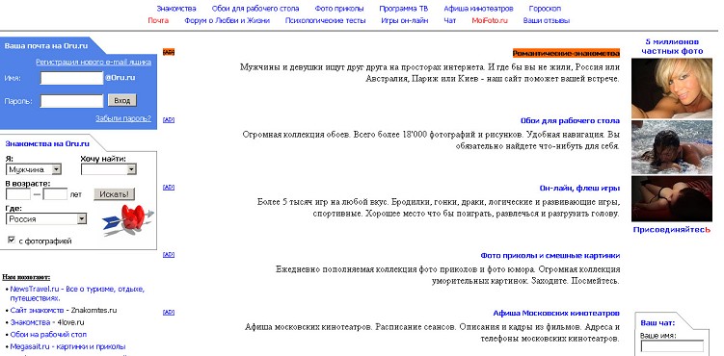
Task: Open Афиша кинотеатров top menu link
Action: [x=478, y=9]
